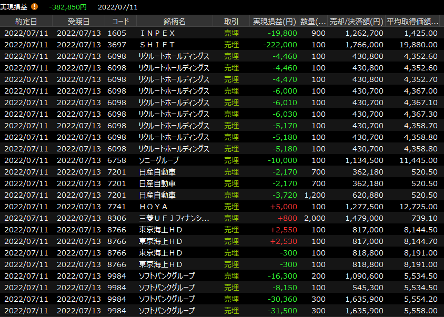444x317 pixels.
Task: Click the 数量 column header
Action: (313, 22)
